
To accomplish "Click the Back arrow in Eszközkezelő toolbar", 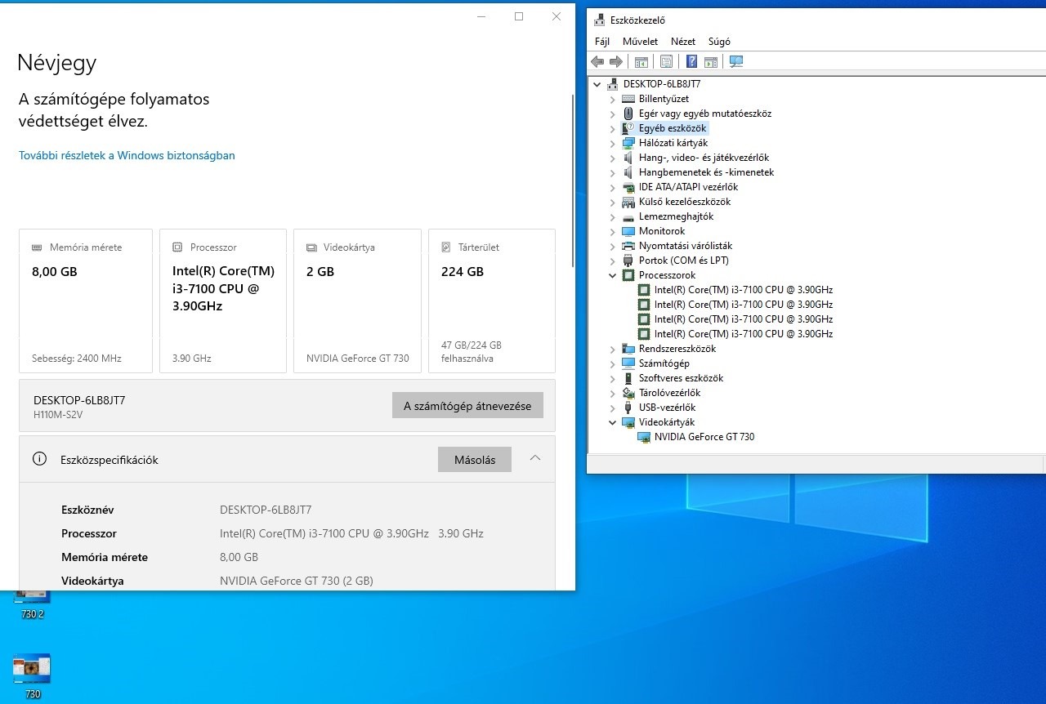I will pyautogui.click(x=597, y=62).
